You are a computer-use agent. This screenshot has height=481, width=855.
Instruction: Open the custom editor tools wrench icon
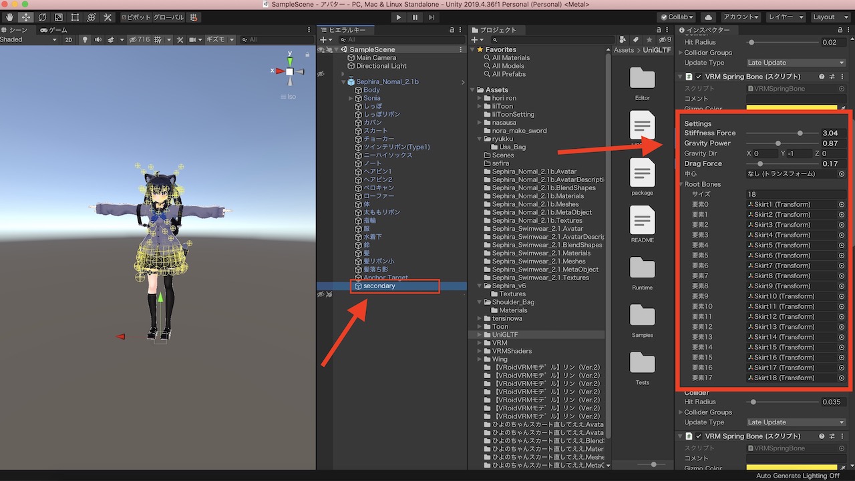tap(108, 17)
